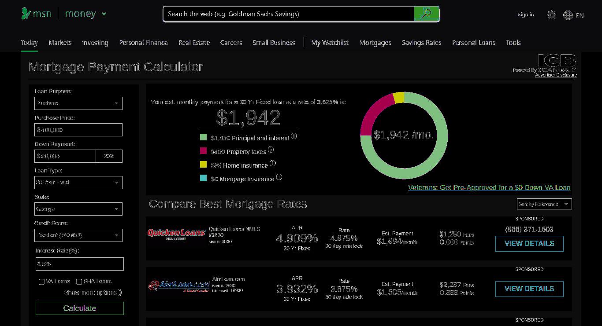The width and height of the screenshot is (602, 326).
Task: Open the Loan Purpose dropdown
Action: [78, 103]
